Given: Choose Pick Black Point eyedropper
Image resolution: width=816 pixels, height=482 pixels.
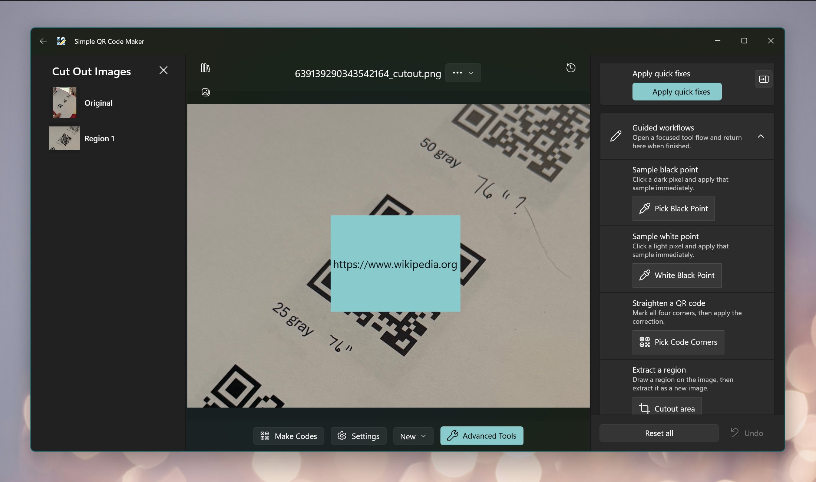Looking at the screenshot, I should click(674, 209).
